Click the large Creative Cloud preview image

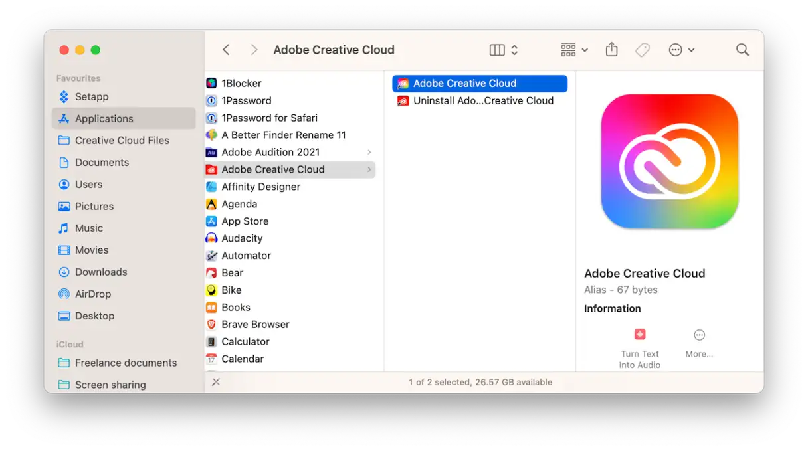669,162
